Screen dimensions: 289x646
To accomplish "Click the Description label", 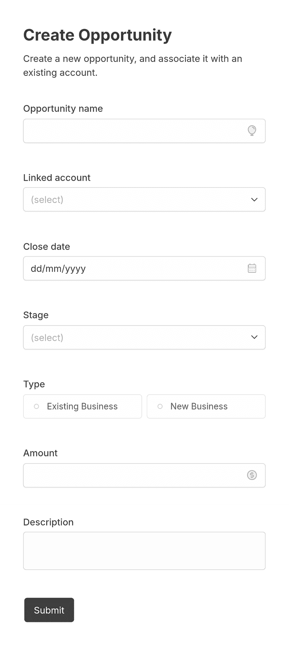I will 48,522.
